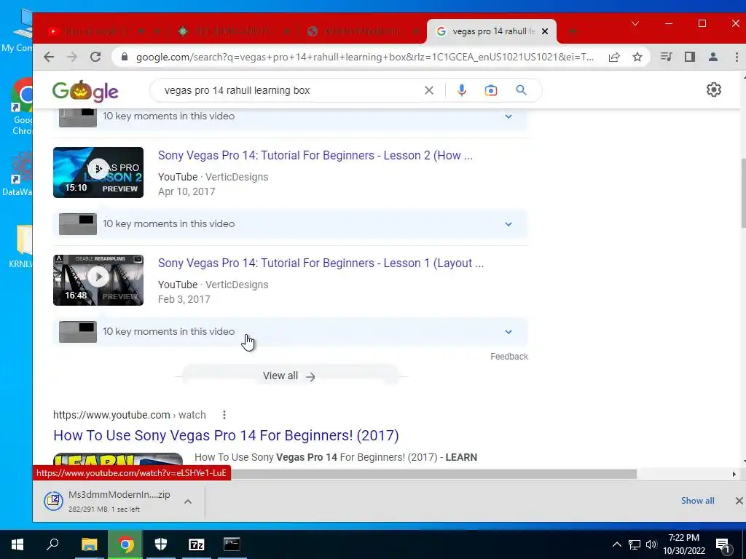The height and width of the screenshot is (559, 746).
Task: Click Chrome icon in taskbar
Action: 125,544
